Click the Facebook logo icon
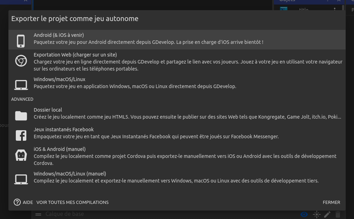 (21, 135)
